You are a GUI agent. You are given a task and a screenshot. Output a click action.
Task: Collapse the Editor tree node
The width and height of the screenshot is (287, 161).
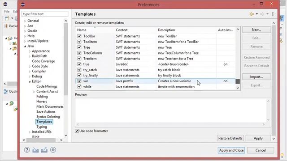(x=30, y=81)
